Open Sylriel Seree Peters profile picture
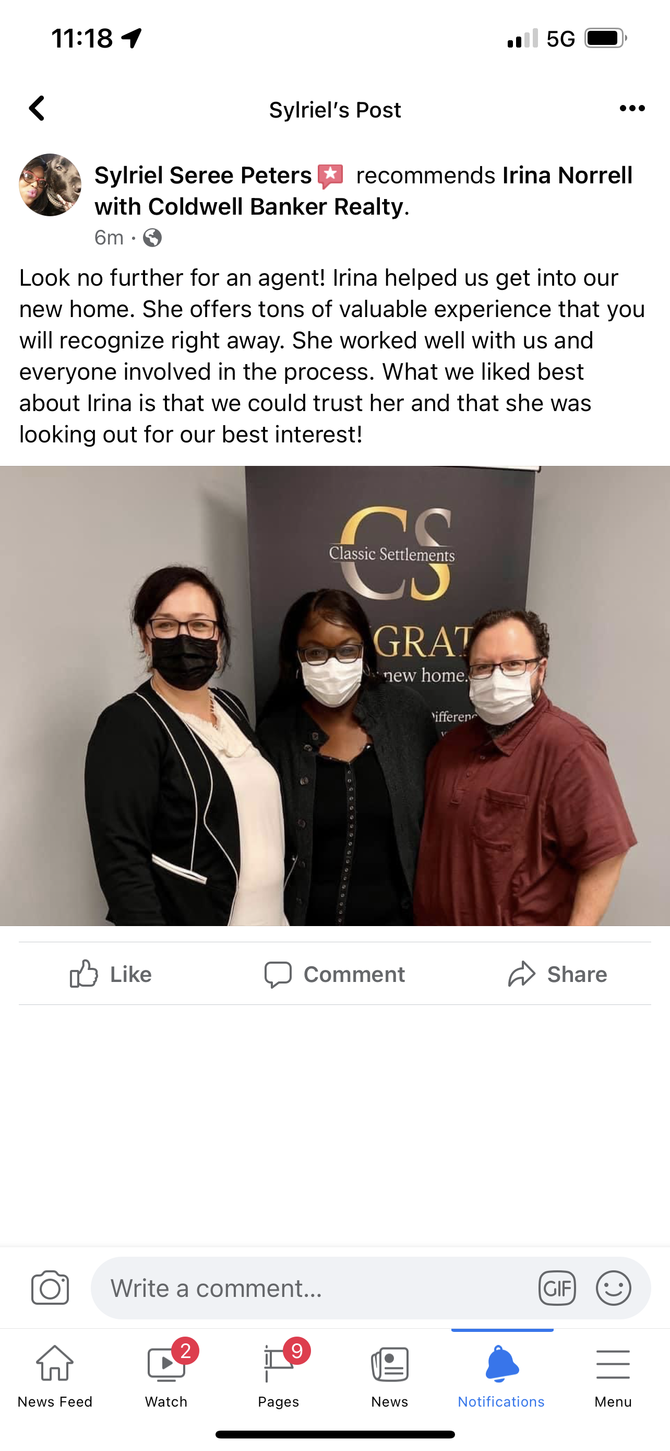The image size is (670, 1451). [x=50, y=185]
